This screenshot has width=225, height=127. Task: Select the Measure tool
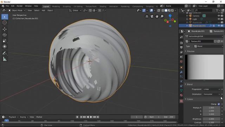coord(5,59)
